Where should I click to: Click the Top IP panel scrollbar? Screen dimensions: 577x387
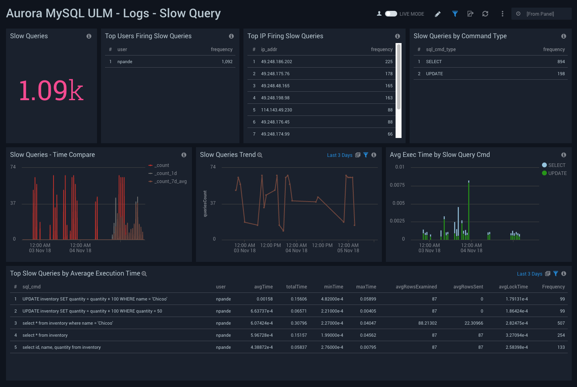[399, 76]
